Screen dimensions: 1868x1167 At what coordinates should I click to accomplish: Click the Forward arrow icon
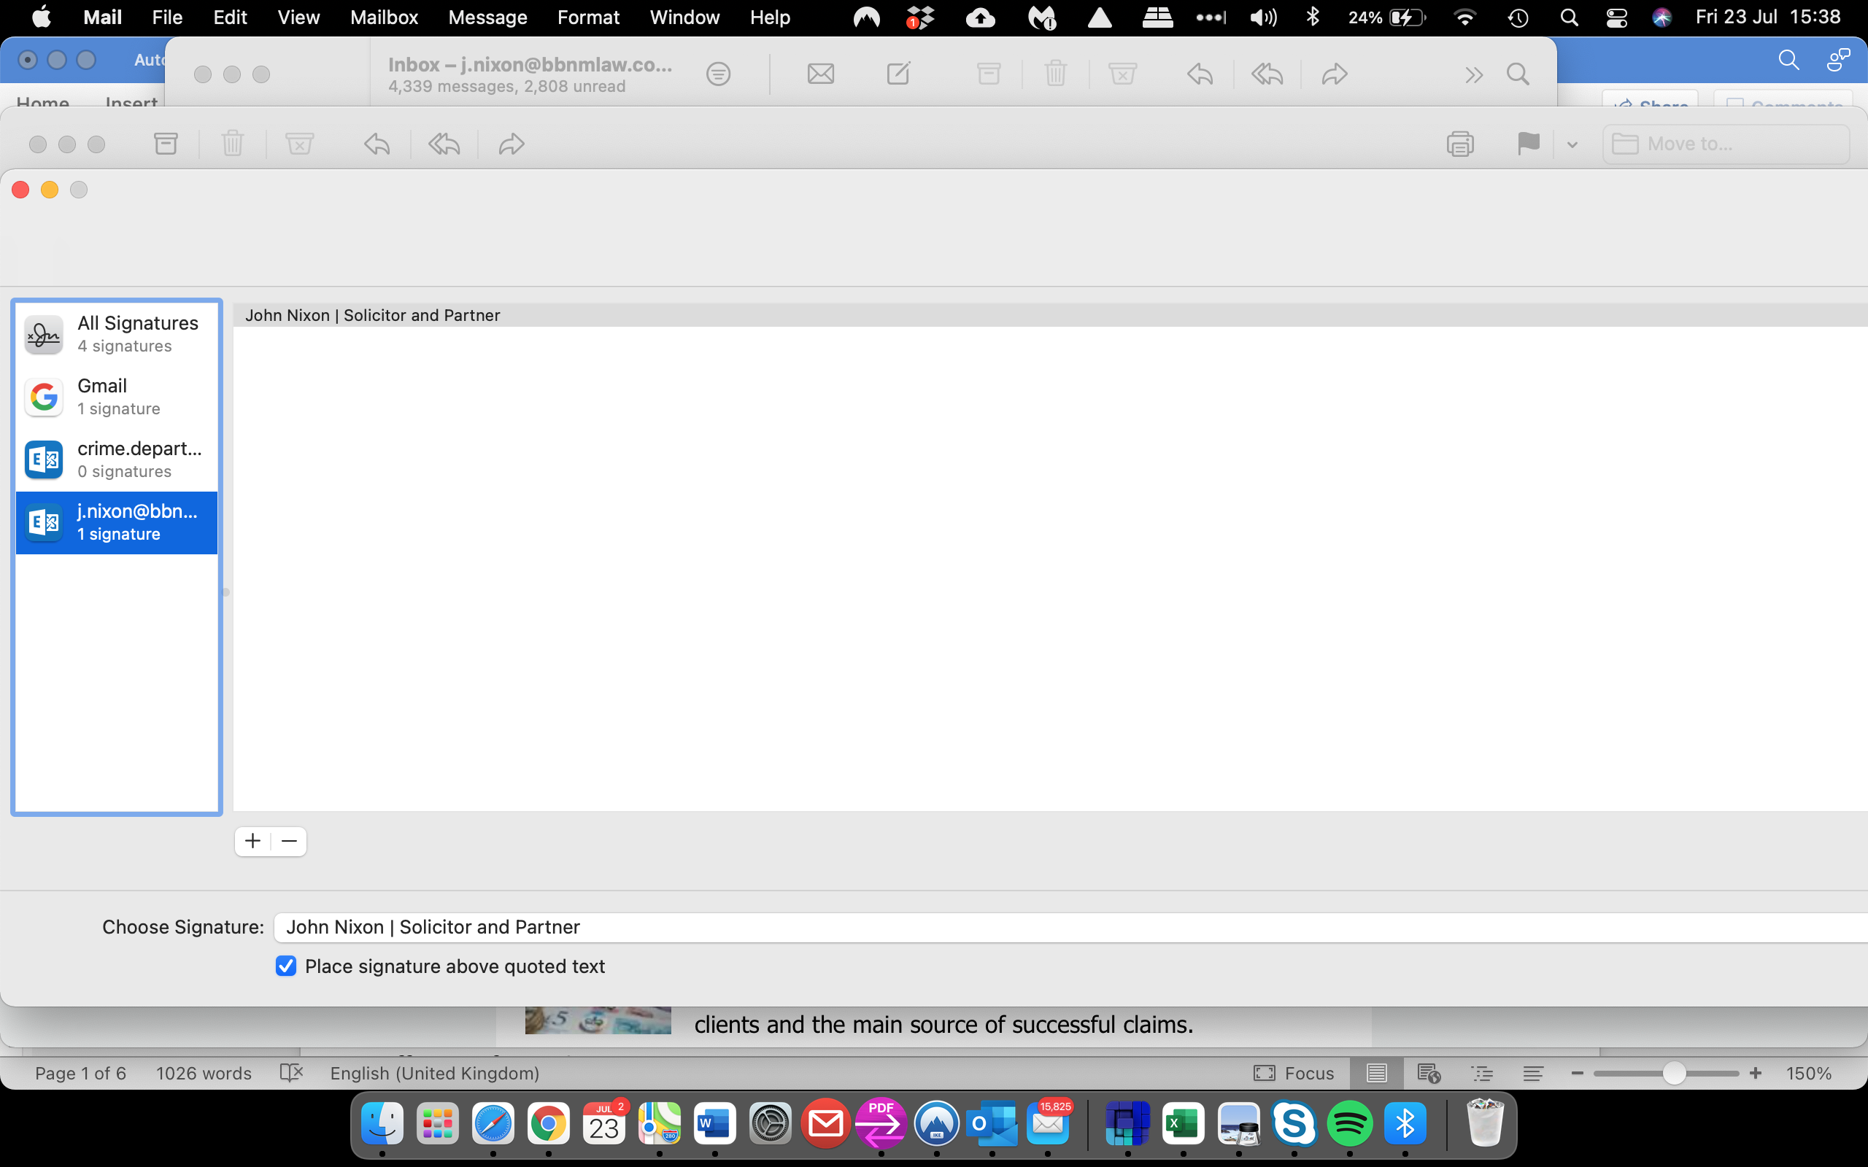511,144
